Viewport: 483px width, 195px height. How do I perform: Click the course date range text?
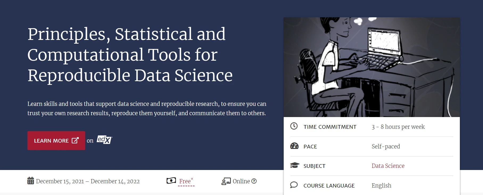(x=88, y=181)
